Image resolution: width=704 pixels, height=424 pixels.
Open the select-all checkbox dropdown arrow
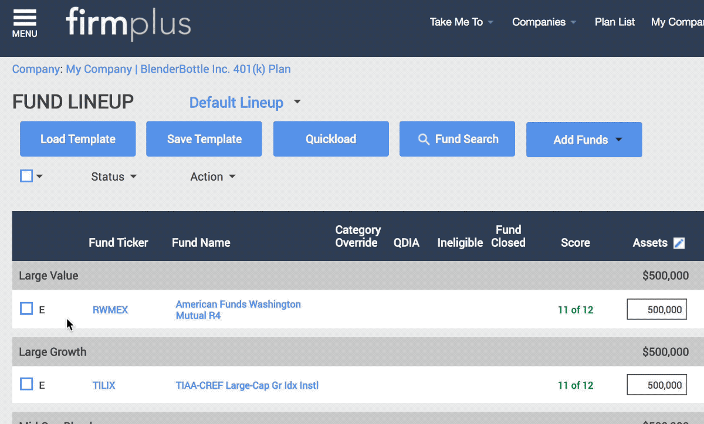40,177
